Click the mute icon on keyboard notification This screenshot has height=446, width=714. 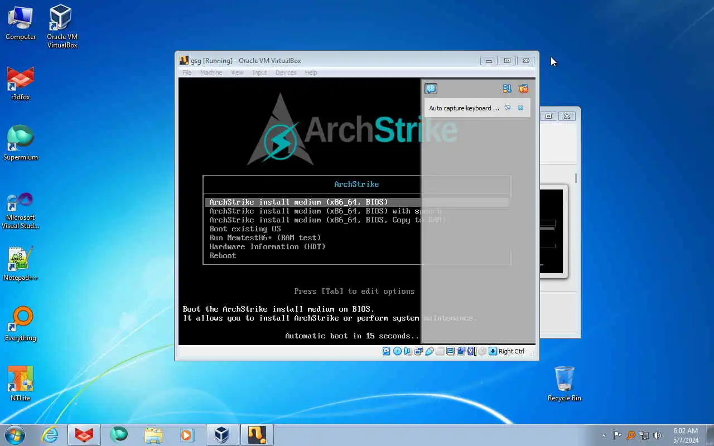pos(508,108)
